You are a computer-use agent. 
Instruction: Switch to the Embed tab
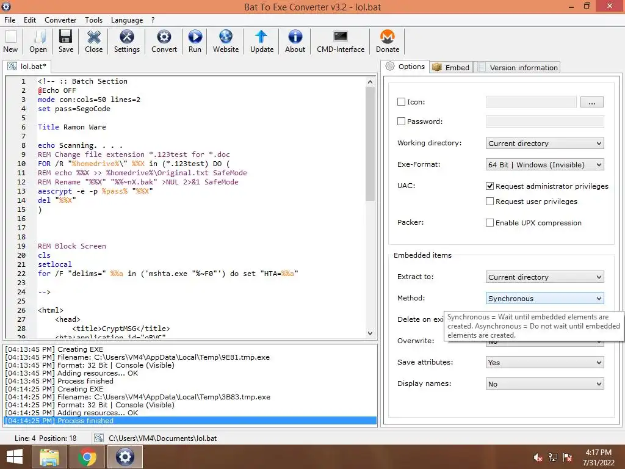coord(451,67)
